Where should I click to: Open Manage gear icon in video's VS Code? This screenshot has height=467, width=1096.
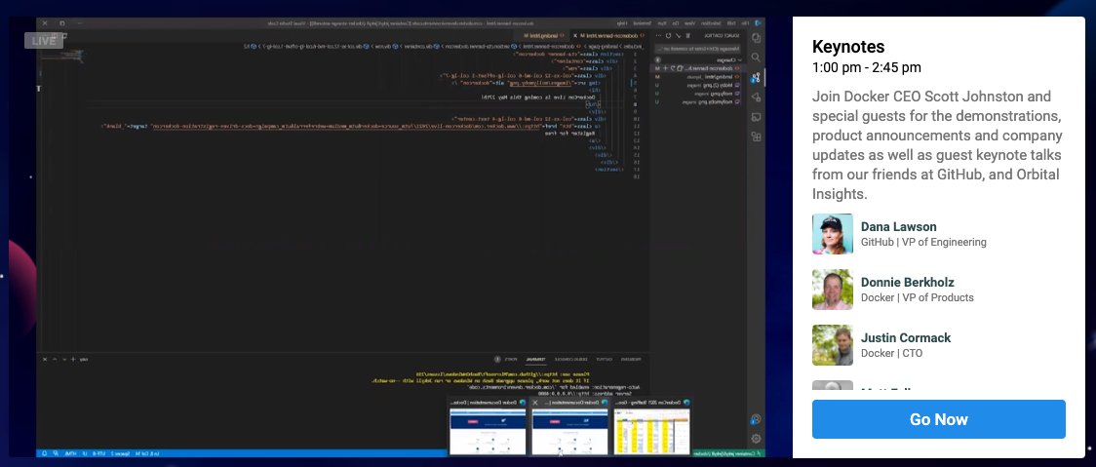(x=756, y=439)
